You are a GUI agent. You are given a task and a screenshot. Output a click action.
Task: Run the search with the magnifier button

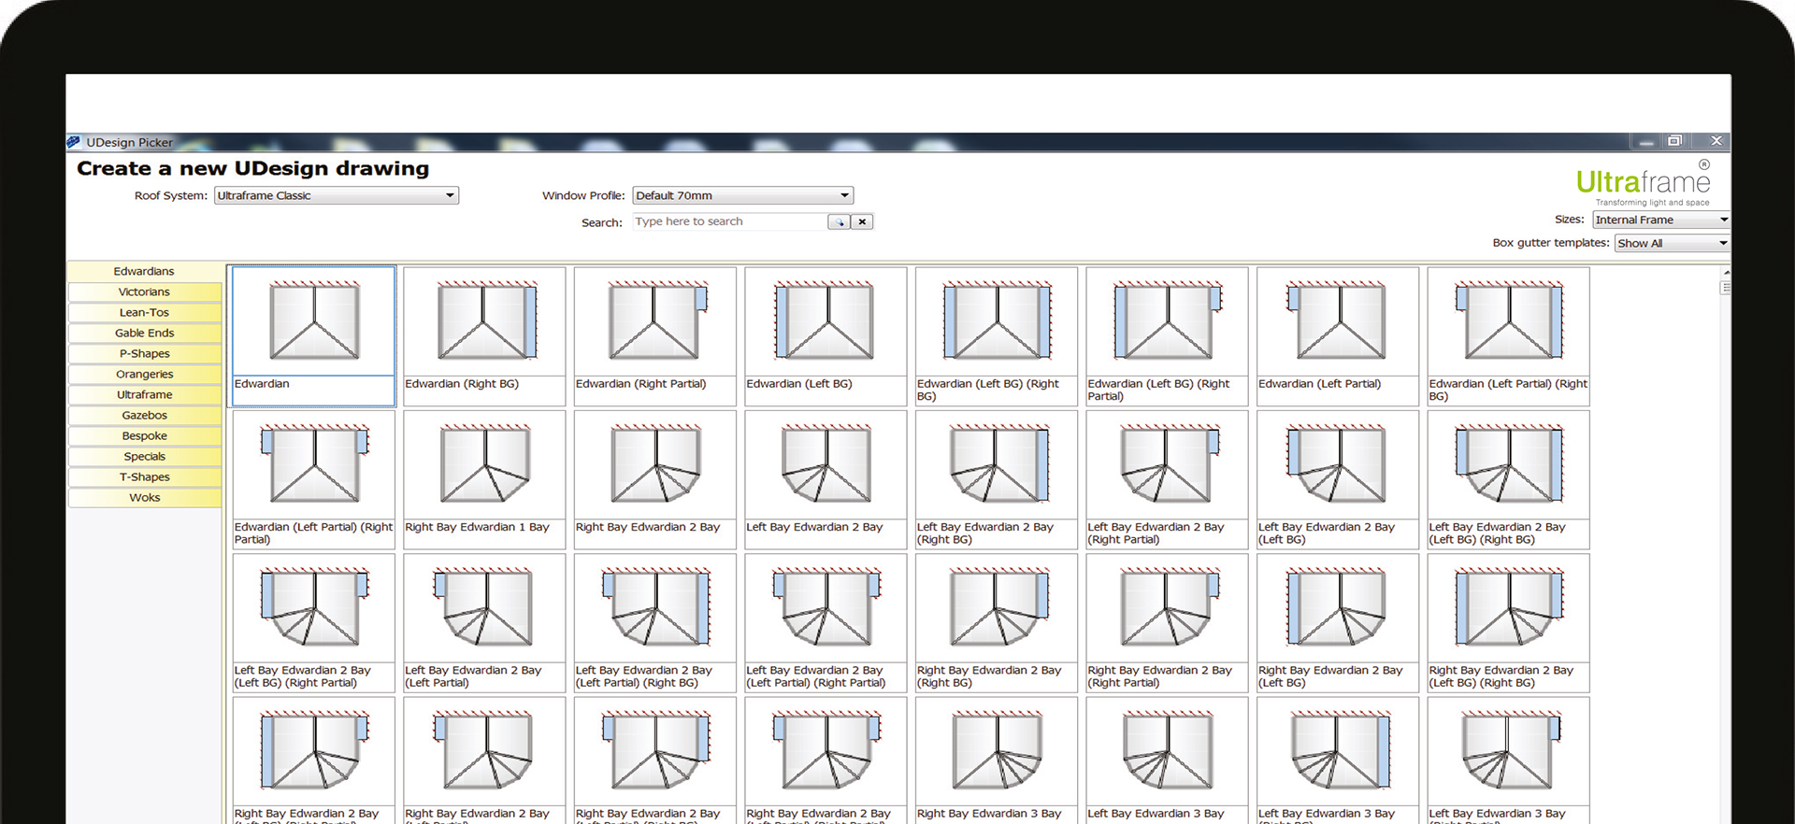tap(840, 221)
